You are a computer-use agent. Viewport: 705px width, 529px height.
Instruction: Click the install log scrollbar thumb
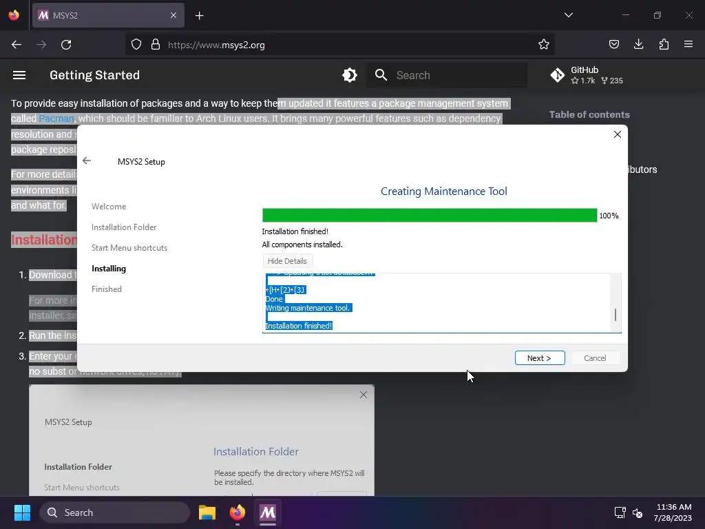pyautogui.click(x=615, y=314)
